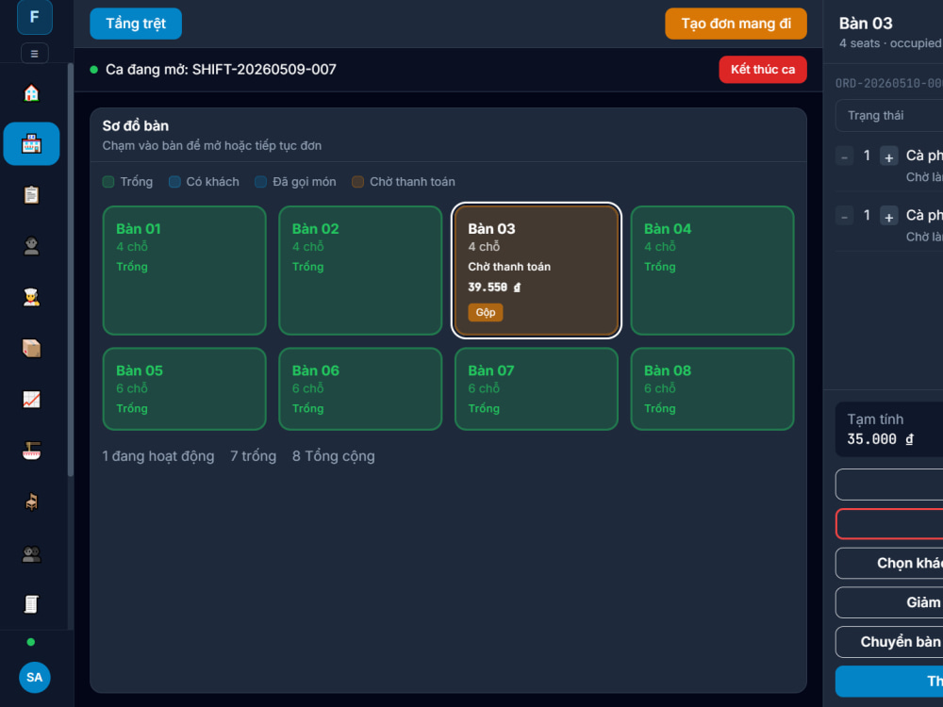Click Tạo đơn mang đi button
Image resolution: width=943 pixels, height=707 pixels.
coord(736,24)
